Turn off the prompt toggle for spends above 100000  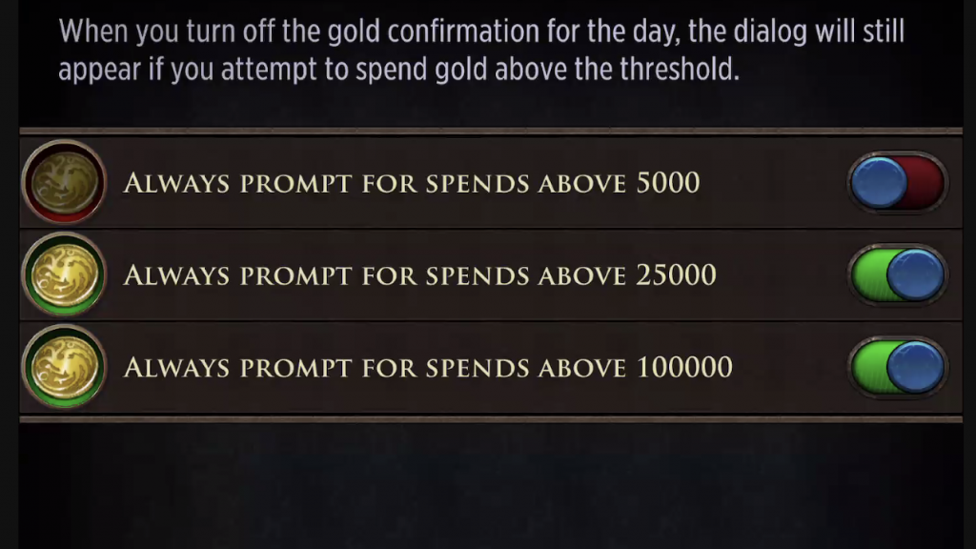(898, 367)
